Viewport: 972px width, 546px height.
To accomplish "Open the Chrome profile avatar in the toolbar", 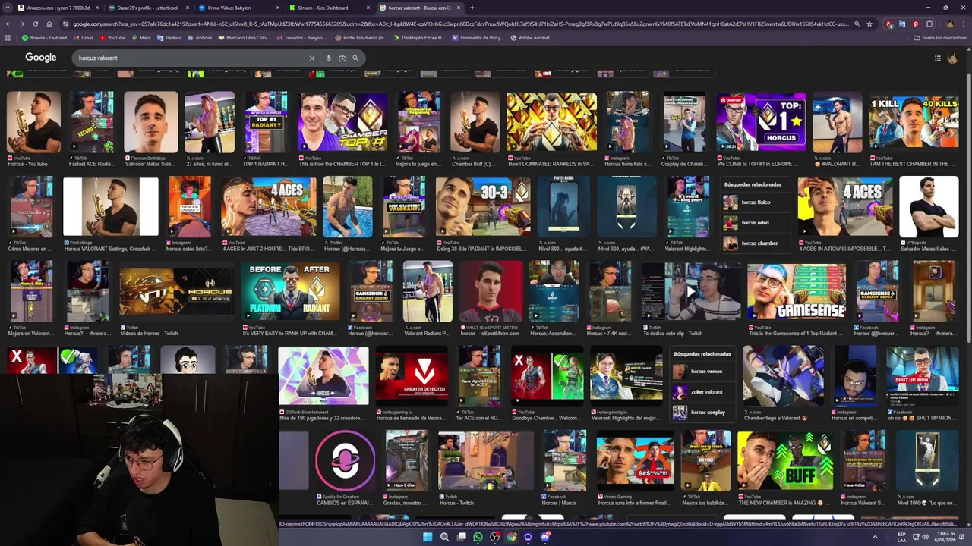I will (x=949, y=24).
